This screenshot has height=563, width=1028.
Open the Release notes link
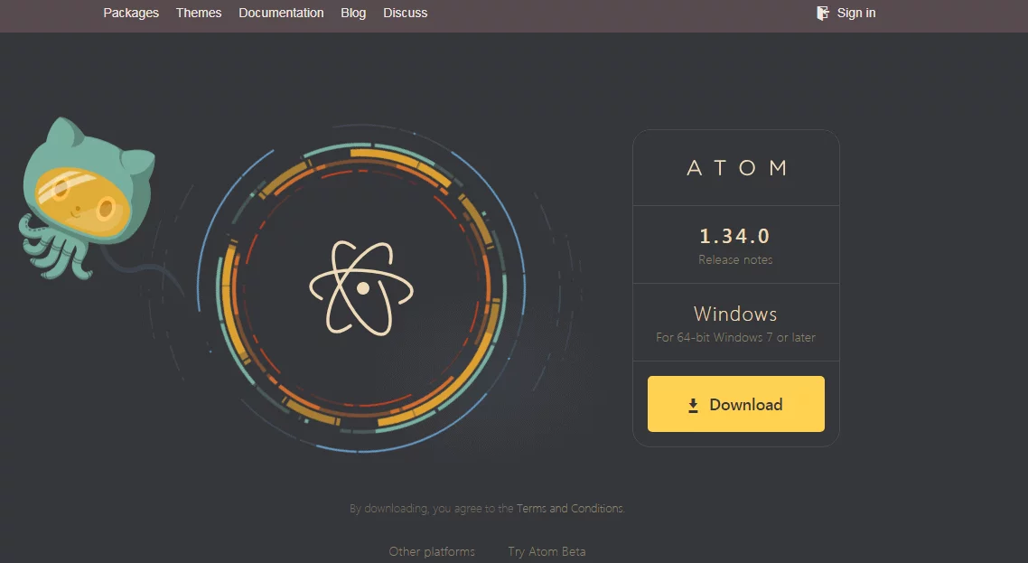(x=735, y=260)
